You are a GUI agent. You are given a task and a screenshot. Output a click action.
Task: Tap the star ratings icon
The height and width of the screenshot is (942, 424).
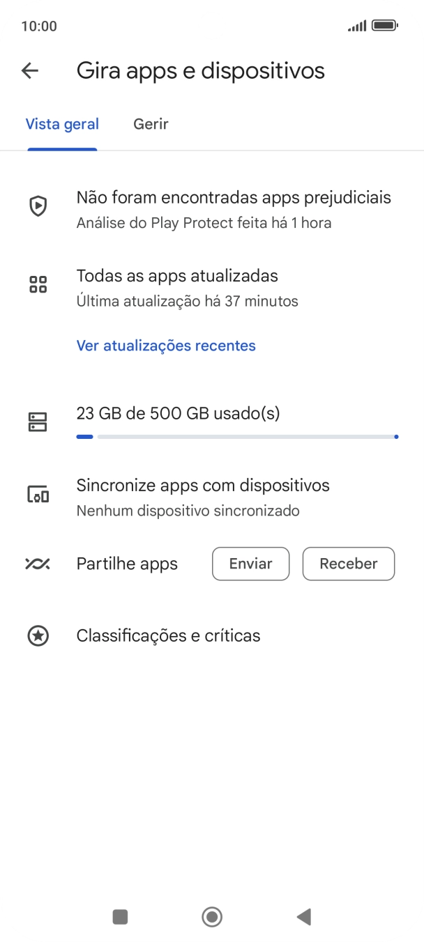pyautogui.click(x=38, y=635)
